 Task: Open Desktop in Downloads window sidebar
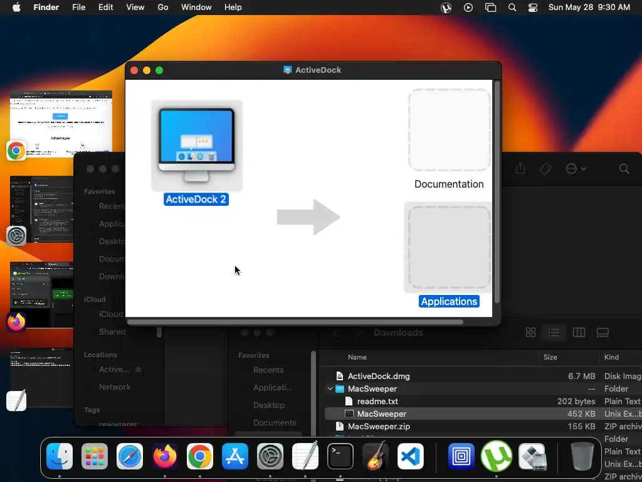[268, 405]
